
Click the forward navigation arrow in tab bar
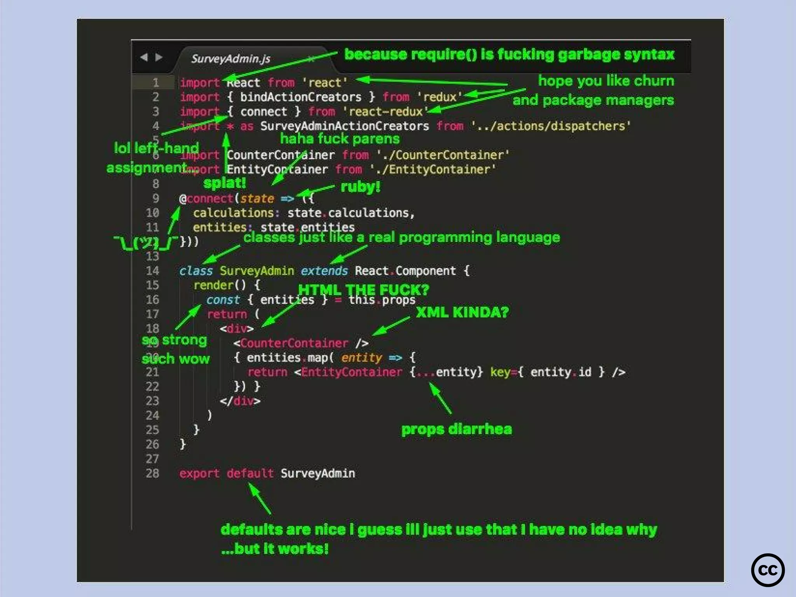point(159,58)
